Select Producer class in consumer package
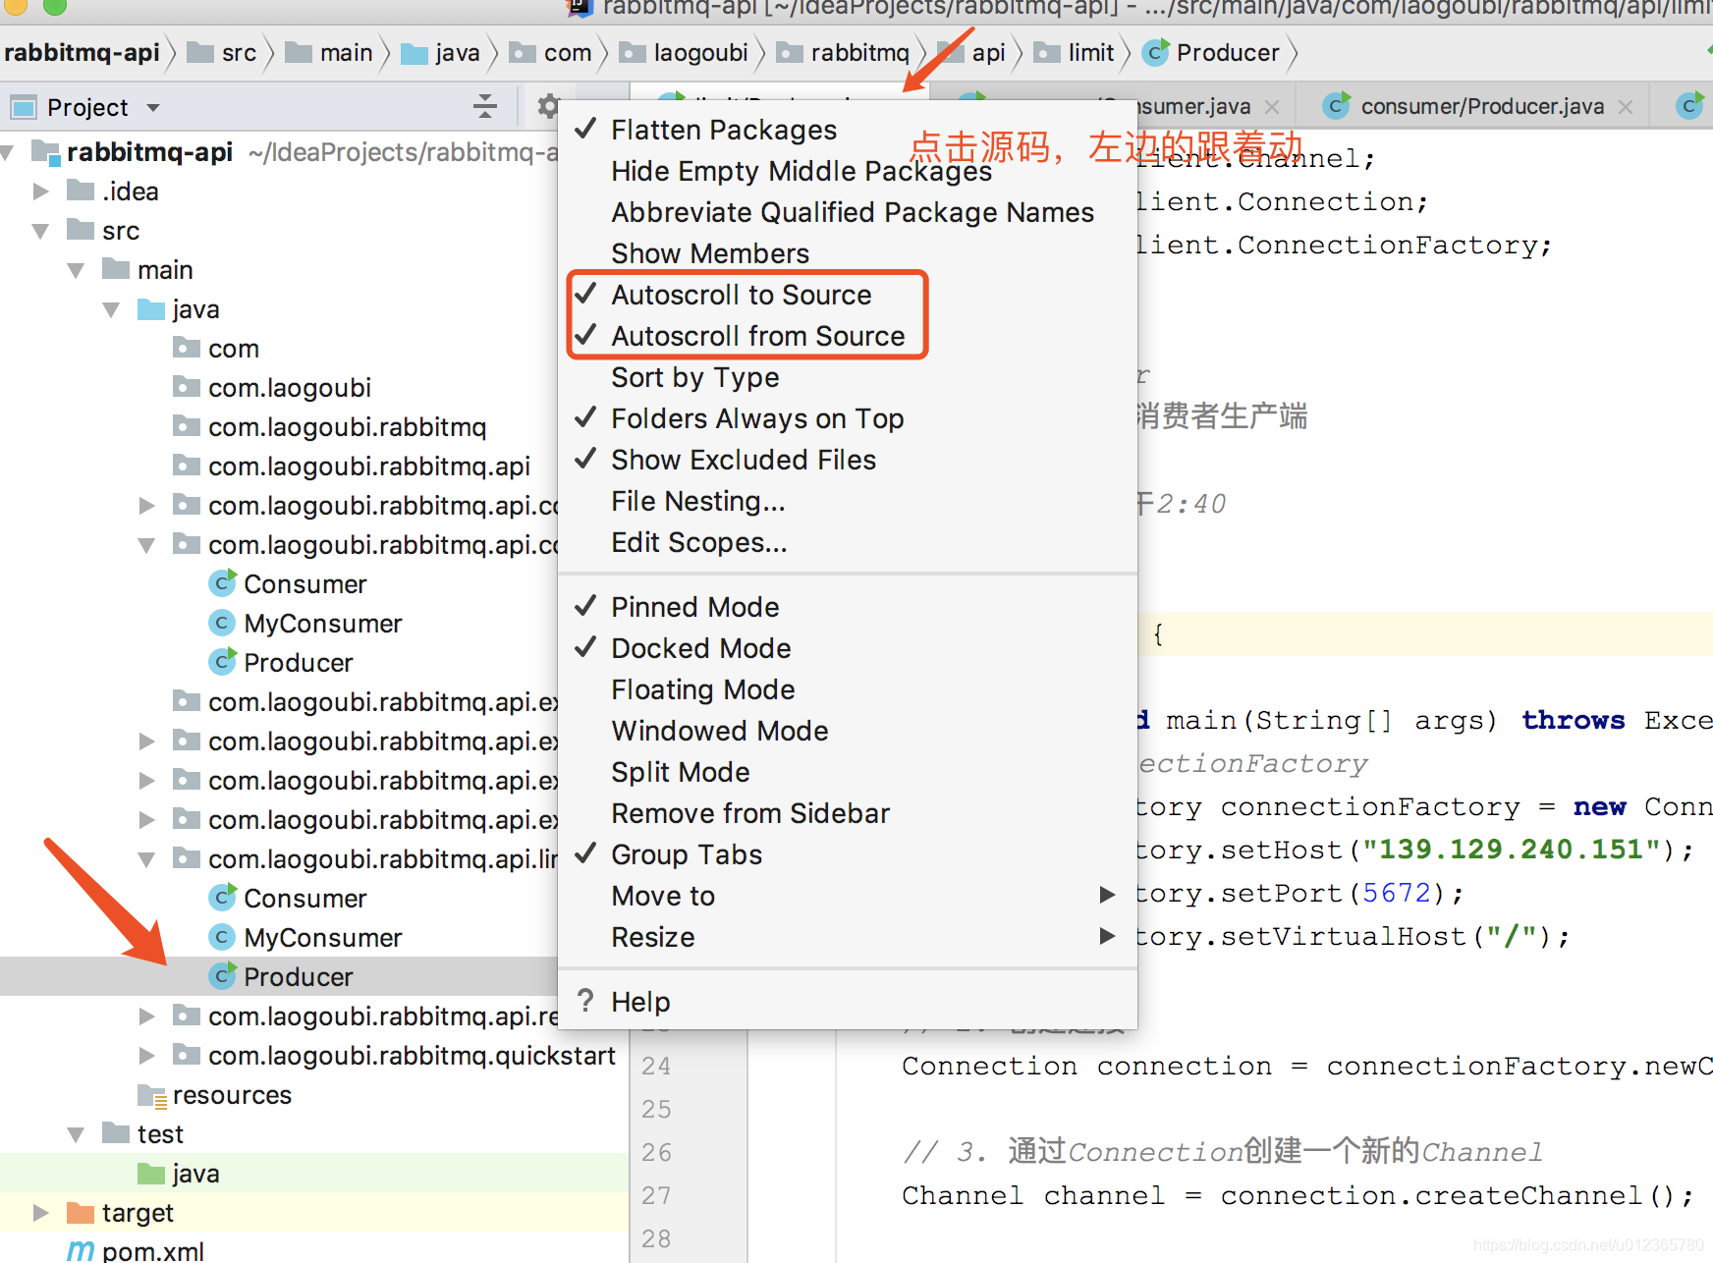1713x1263 pixels. [298, 662]
